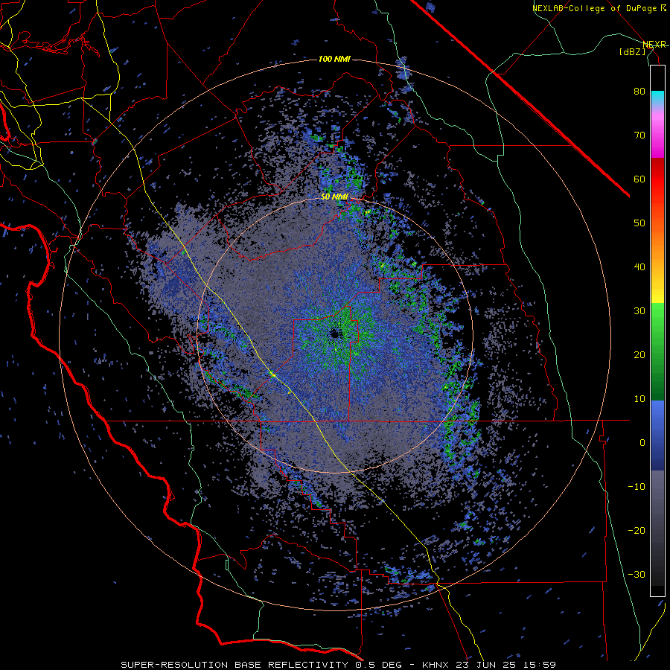Click the 40 value on the dBZ scale
Viewport: 670px width, 670px height.
pyautogui.click(x=639, y=267)
